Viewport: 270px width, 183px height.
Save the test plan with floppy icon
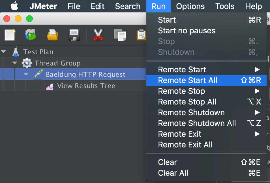(x=74, y=35)
